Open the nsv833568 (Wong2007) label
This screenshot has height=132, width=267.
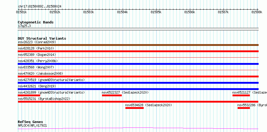pyautogui.click(x=36, y=67)
